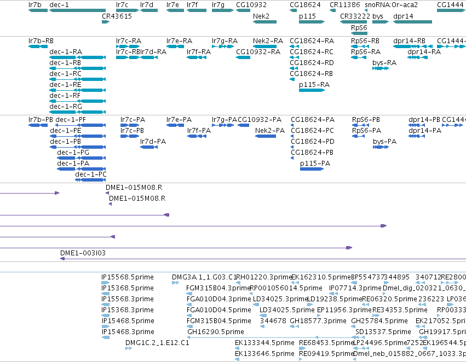Select the Ir7d gene feature
466x362 pixels.
(x=149, y=10)
